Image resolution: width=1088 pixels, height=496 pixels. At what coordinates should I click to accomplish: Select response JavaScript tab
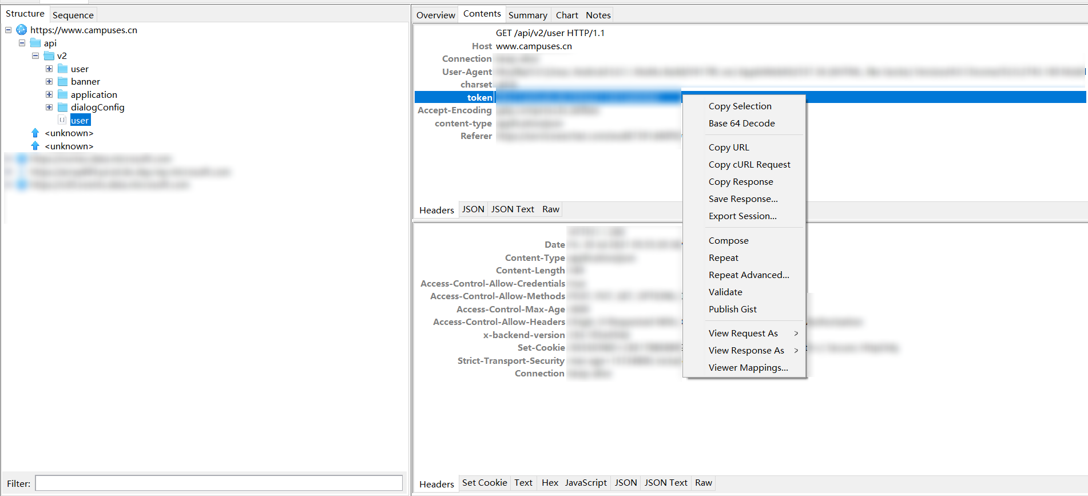point(586,483)
